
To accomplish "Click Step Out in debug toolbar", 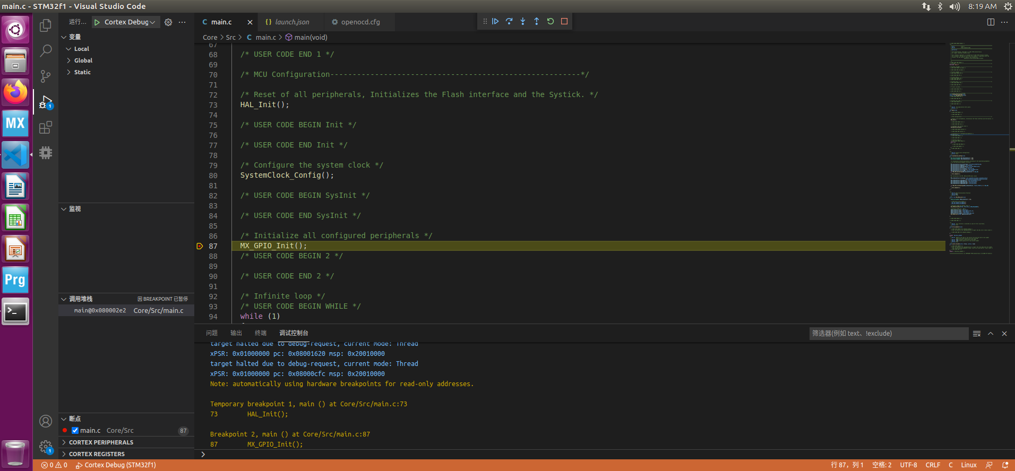I will (537, 21).
